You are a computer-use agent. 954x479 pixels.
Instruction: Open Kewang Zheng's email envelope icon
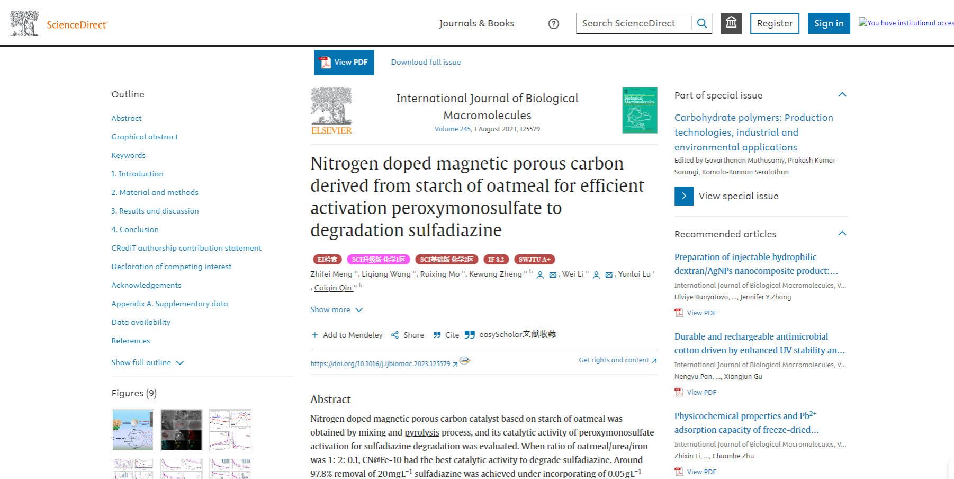click(553, 275)
